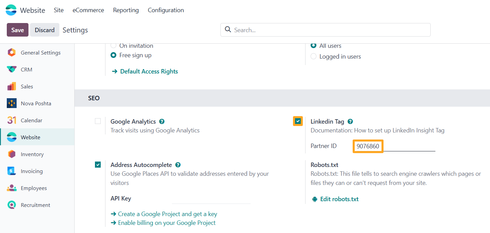This screenshot has height=233, width=490.
Task: Uncheck the Linkedin Tag checkbox
Action: click(298, 121)
